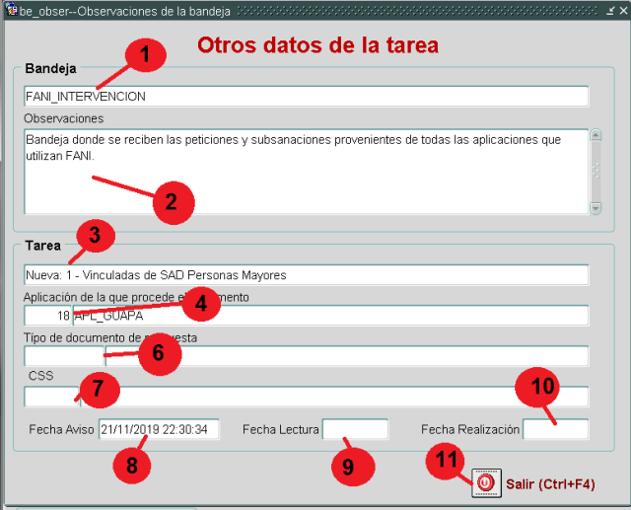Viewport: 631px width, 510px height.
Task: Click the form window icon in title bar
Action: (x=11, y=10)
